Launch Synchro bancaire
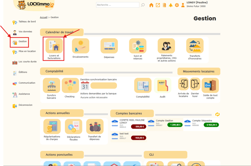The height and width of the screenshot is (166, 251). pos(51,86)
